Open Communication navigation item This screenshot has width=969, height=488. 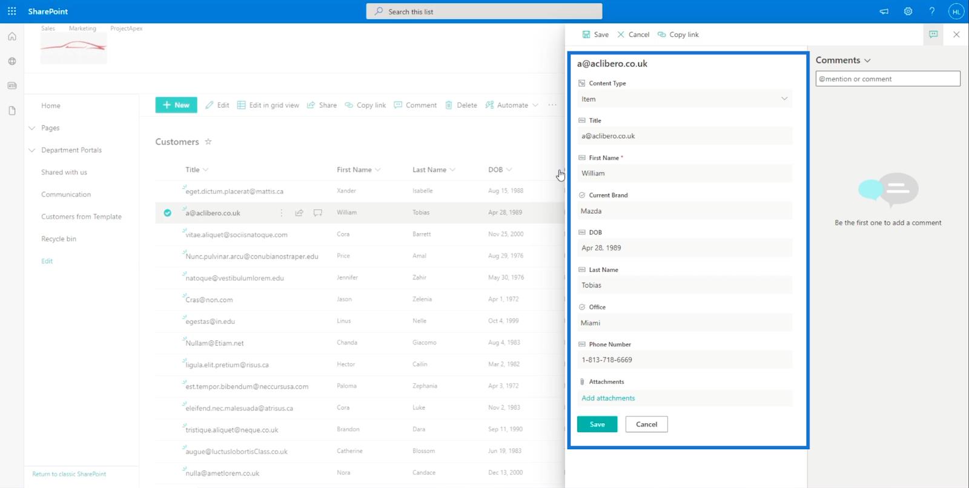pyautogui.click(x=66, y=194)
